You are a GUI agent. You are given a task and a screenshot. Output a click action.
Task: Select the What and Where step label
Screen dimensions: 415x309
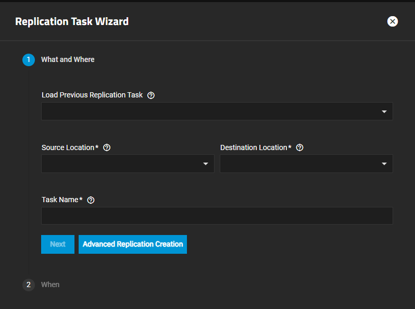click(x=68, y=60)
